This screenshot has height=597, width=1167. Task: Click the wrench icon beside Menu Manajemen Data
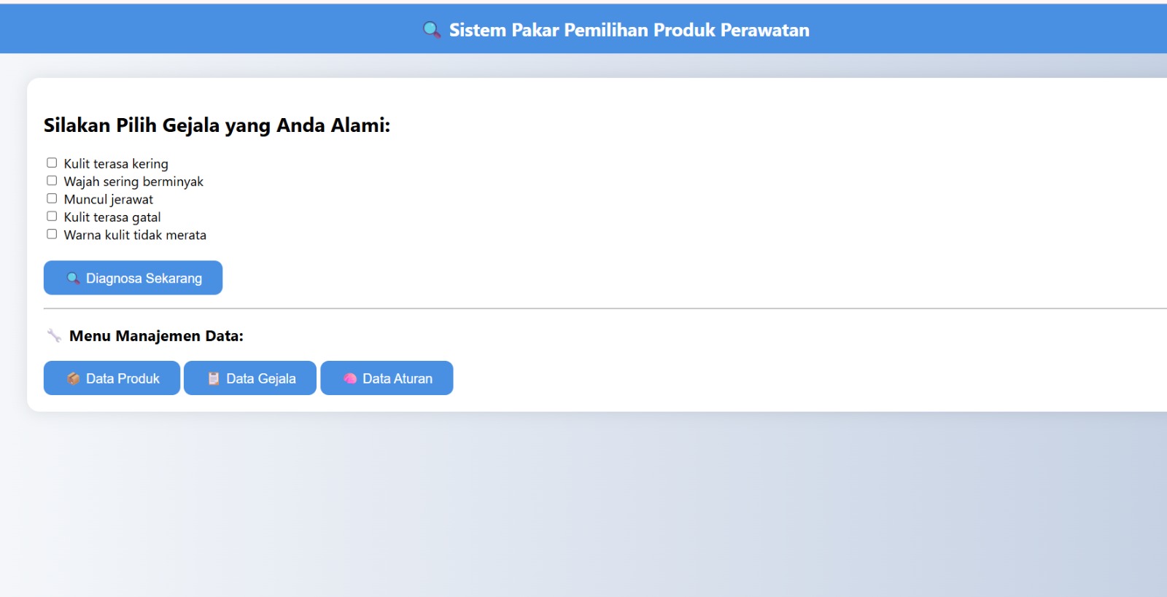coord(54,335)
